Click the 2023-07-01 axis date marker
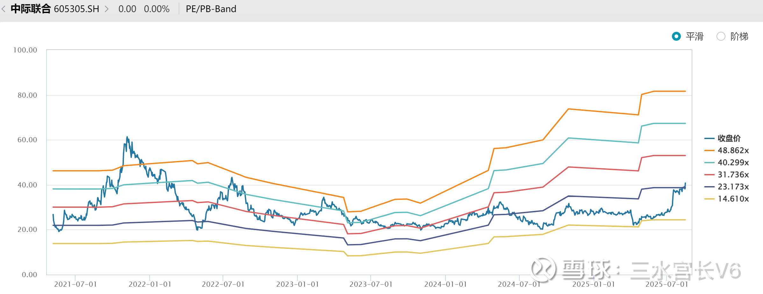Image resolution: width=763 pixels, height=294 pixels. (x=371, y=284)
